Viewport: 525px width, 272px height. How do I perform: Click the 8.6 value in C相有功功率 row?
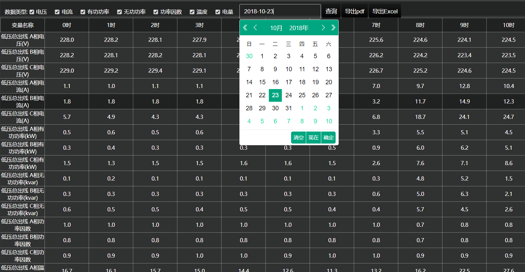click(509, 163)
